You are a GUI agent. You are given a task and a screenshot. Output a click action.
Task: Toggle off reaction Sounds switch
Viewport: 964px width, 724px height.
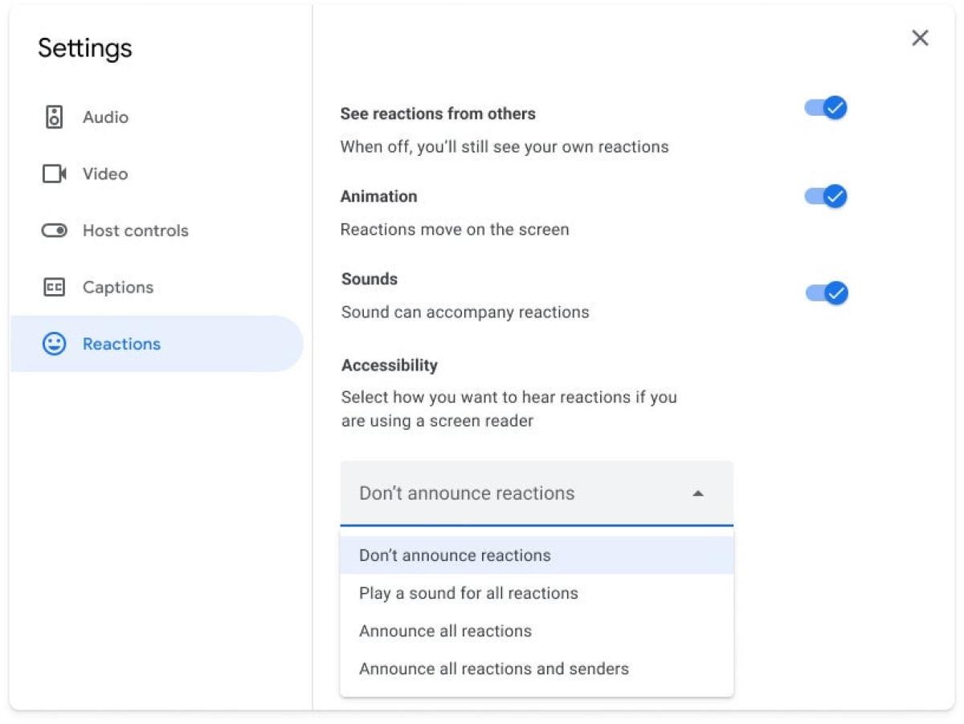click(827, 293)
